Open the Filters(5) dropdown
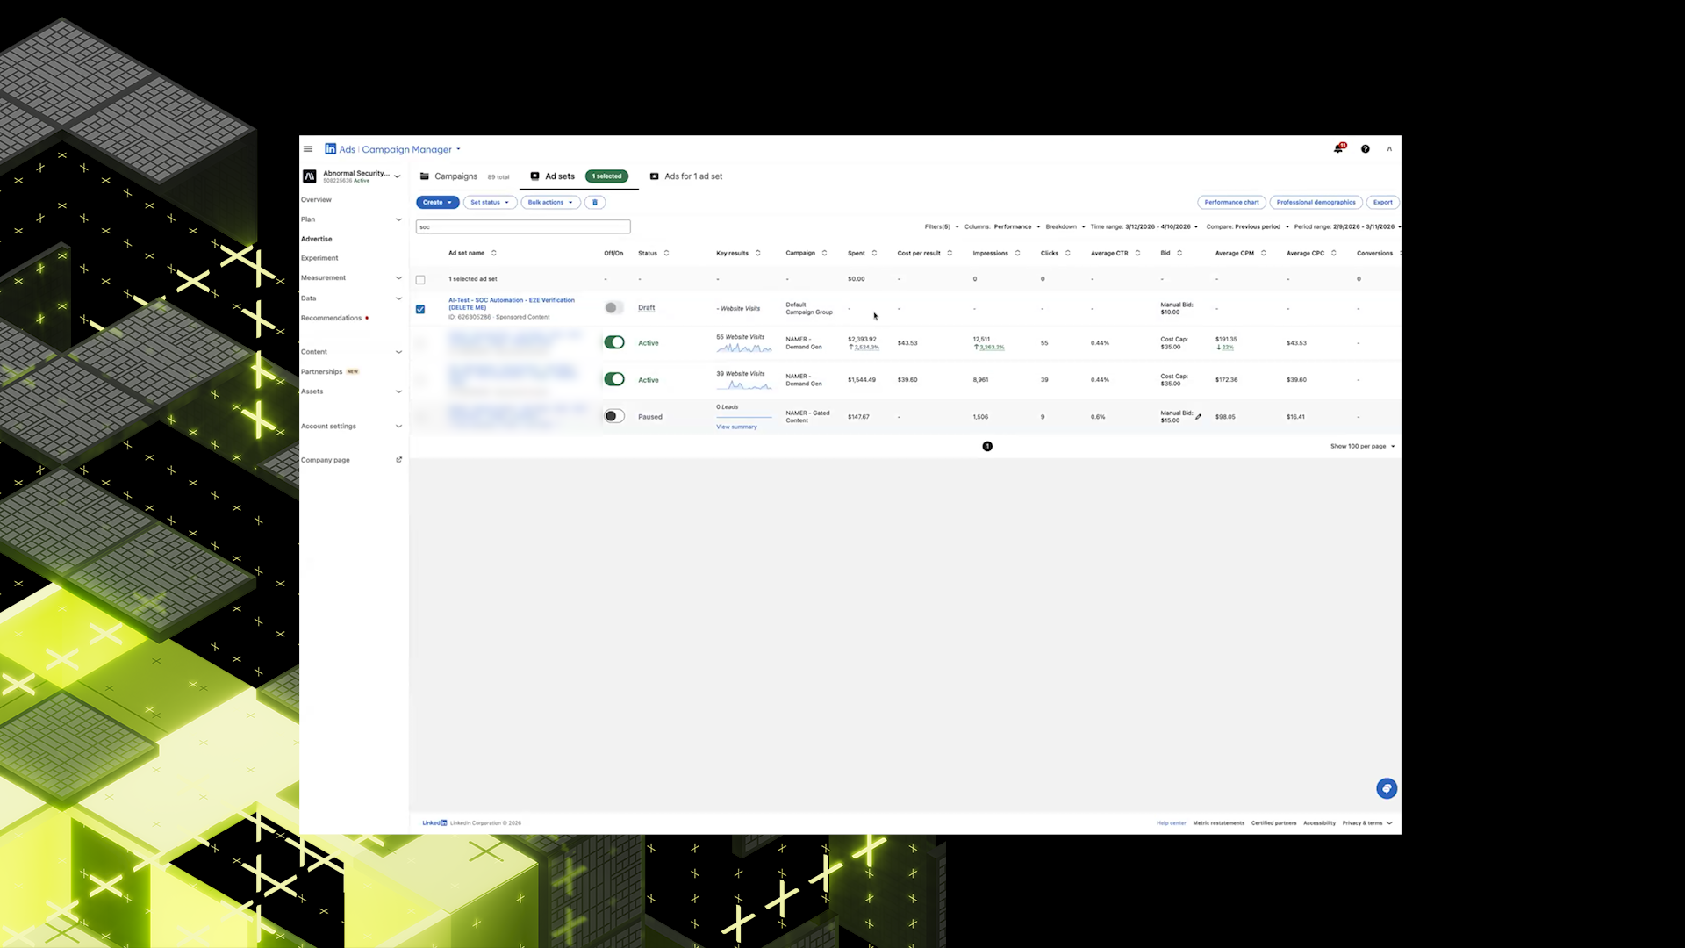 click(x=942, y=227)
